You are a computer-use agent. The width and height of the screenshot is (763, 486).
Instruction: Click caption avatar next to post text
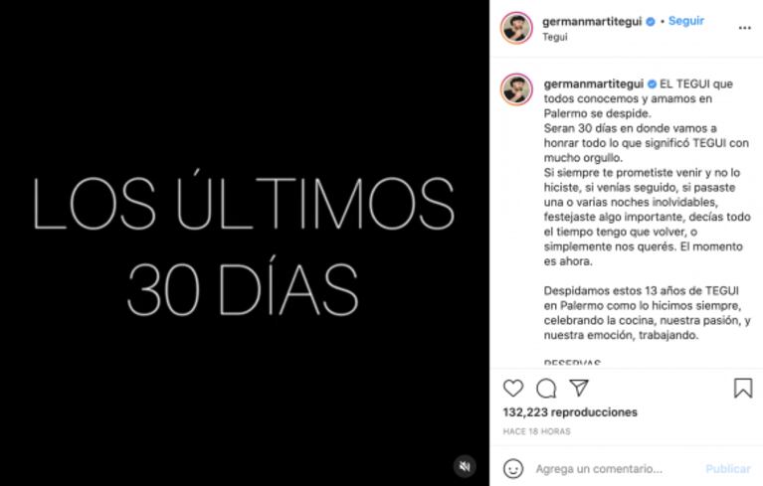click(x=516, y=89)
